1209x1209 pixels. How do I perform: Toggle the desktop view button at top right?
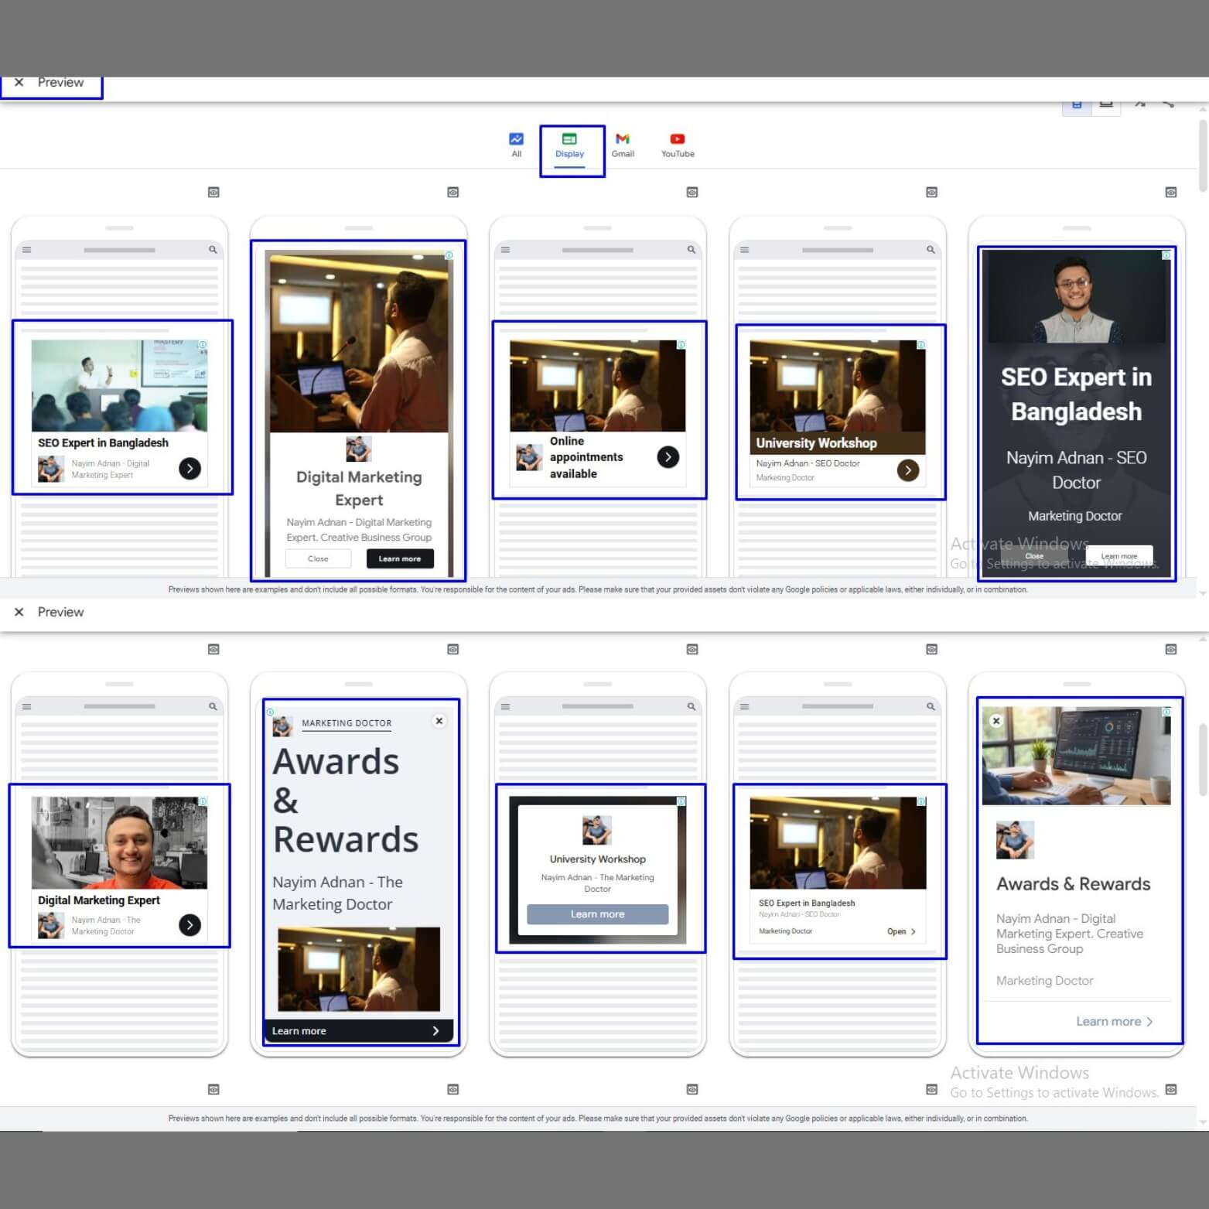1106,104
